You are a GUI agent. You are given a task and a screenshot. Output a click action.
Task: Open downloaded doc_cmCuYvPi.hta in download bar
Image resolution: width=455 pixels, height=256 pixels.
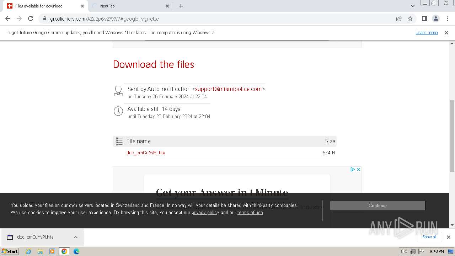pos(35,237)
